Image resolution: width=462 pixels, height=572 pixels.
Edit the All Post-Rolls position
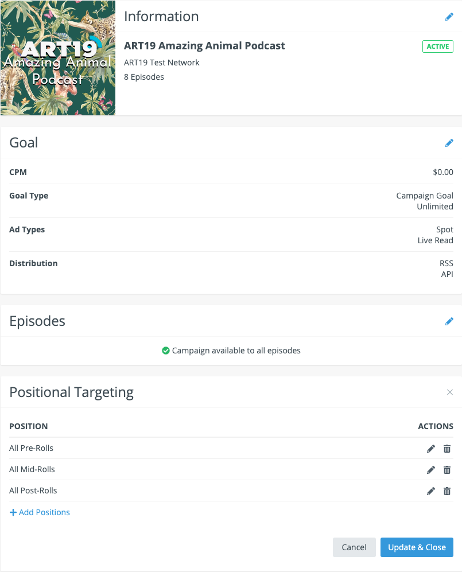[431, 491]
